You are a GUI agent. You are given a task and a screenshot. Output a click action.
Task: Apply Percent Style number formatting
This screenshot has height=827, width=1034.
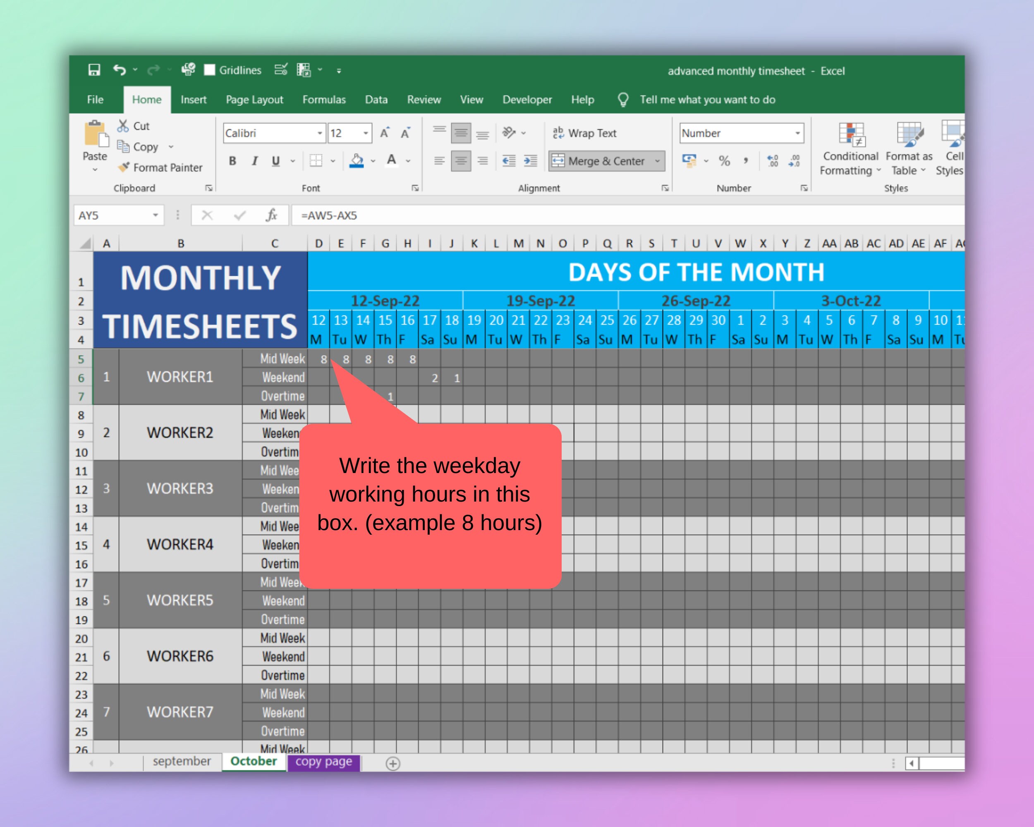coord(724,161)
